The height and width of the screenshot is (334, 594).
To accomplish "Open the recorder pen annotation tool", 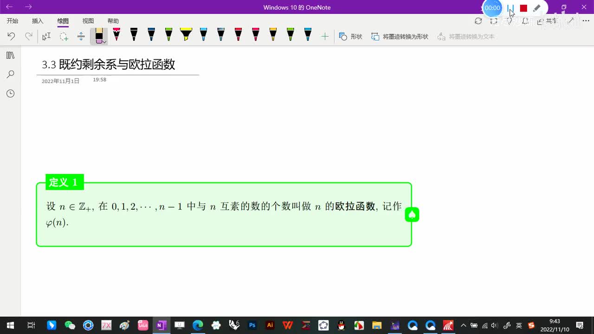I will (537, 8).
